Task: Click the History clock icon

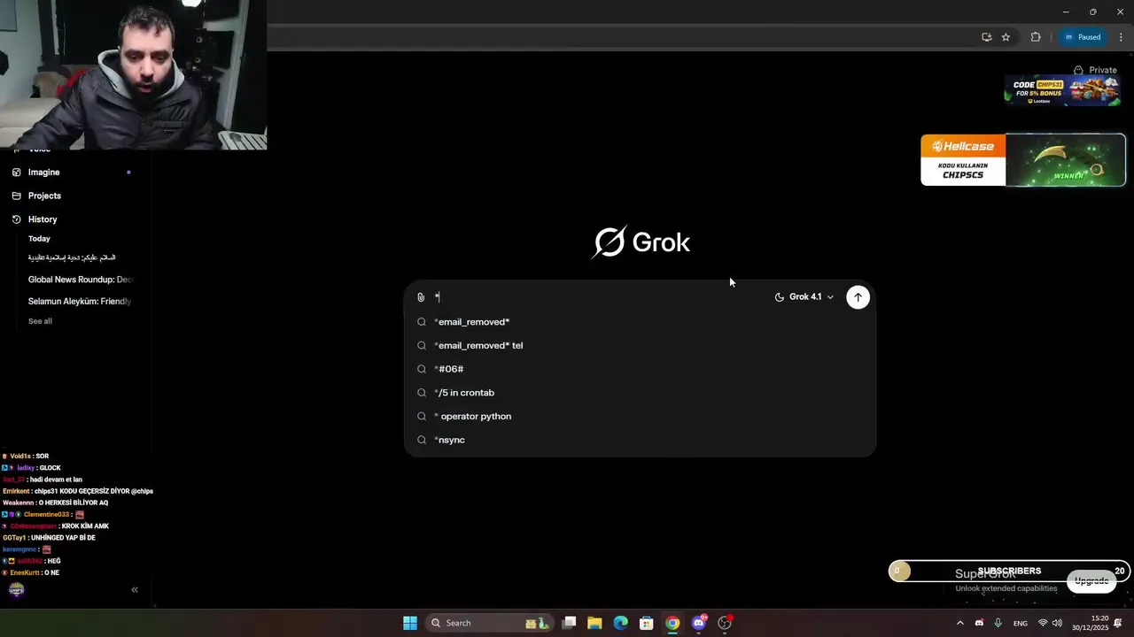Action: (x=16, y=219)
